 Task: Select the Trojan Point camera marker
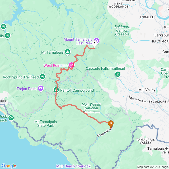pos(41,89)
